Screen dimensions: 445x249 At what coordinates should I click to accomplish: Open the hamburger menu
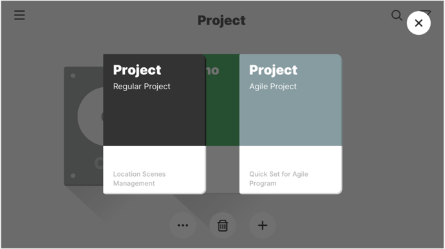pyautogui.click(x=19, y=15)
